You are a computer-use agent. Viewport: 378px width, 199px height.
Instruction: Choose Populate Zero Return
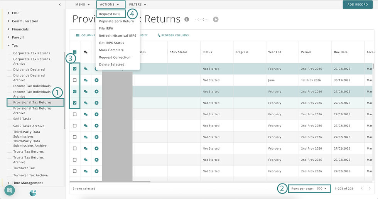point(116,21)
